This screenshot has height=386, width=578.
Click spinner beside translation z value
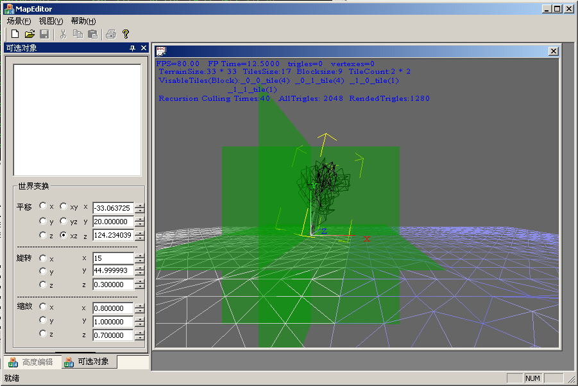[x=140, y=235]
